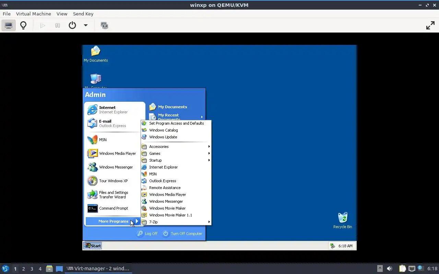Launch Windows Movie Maker 1.1
Image resolution: width=439 pixels, height=274 pixels.
coord(176,215)
